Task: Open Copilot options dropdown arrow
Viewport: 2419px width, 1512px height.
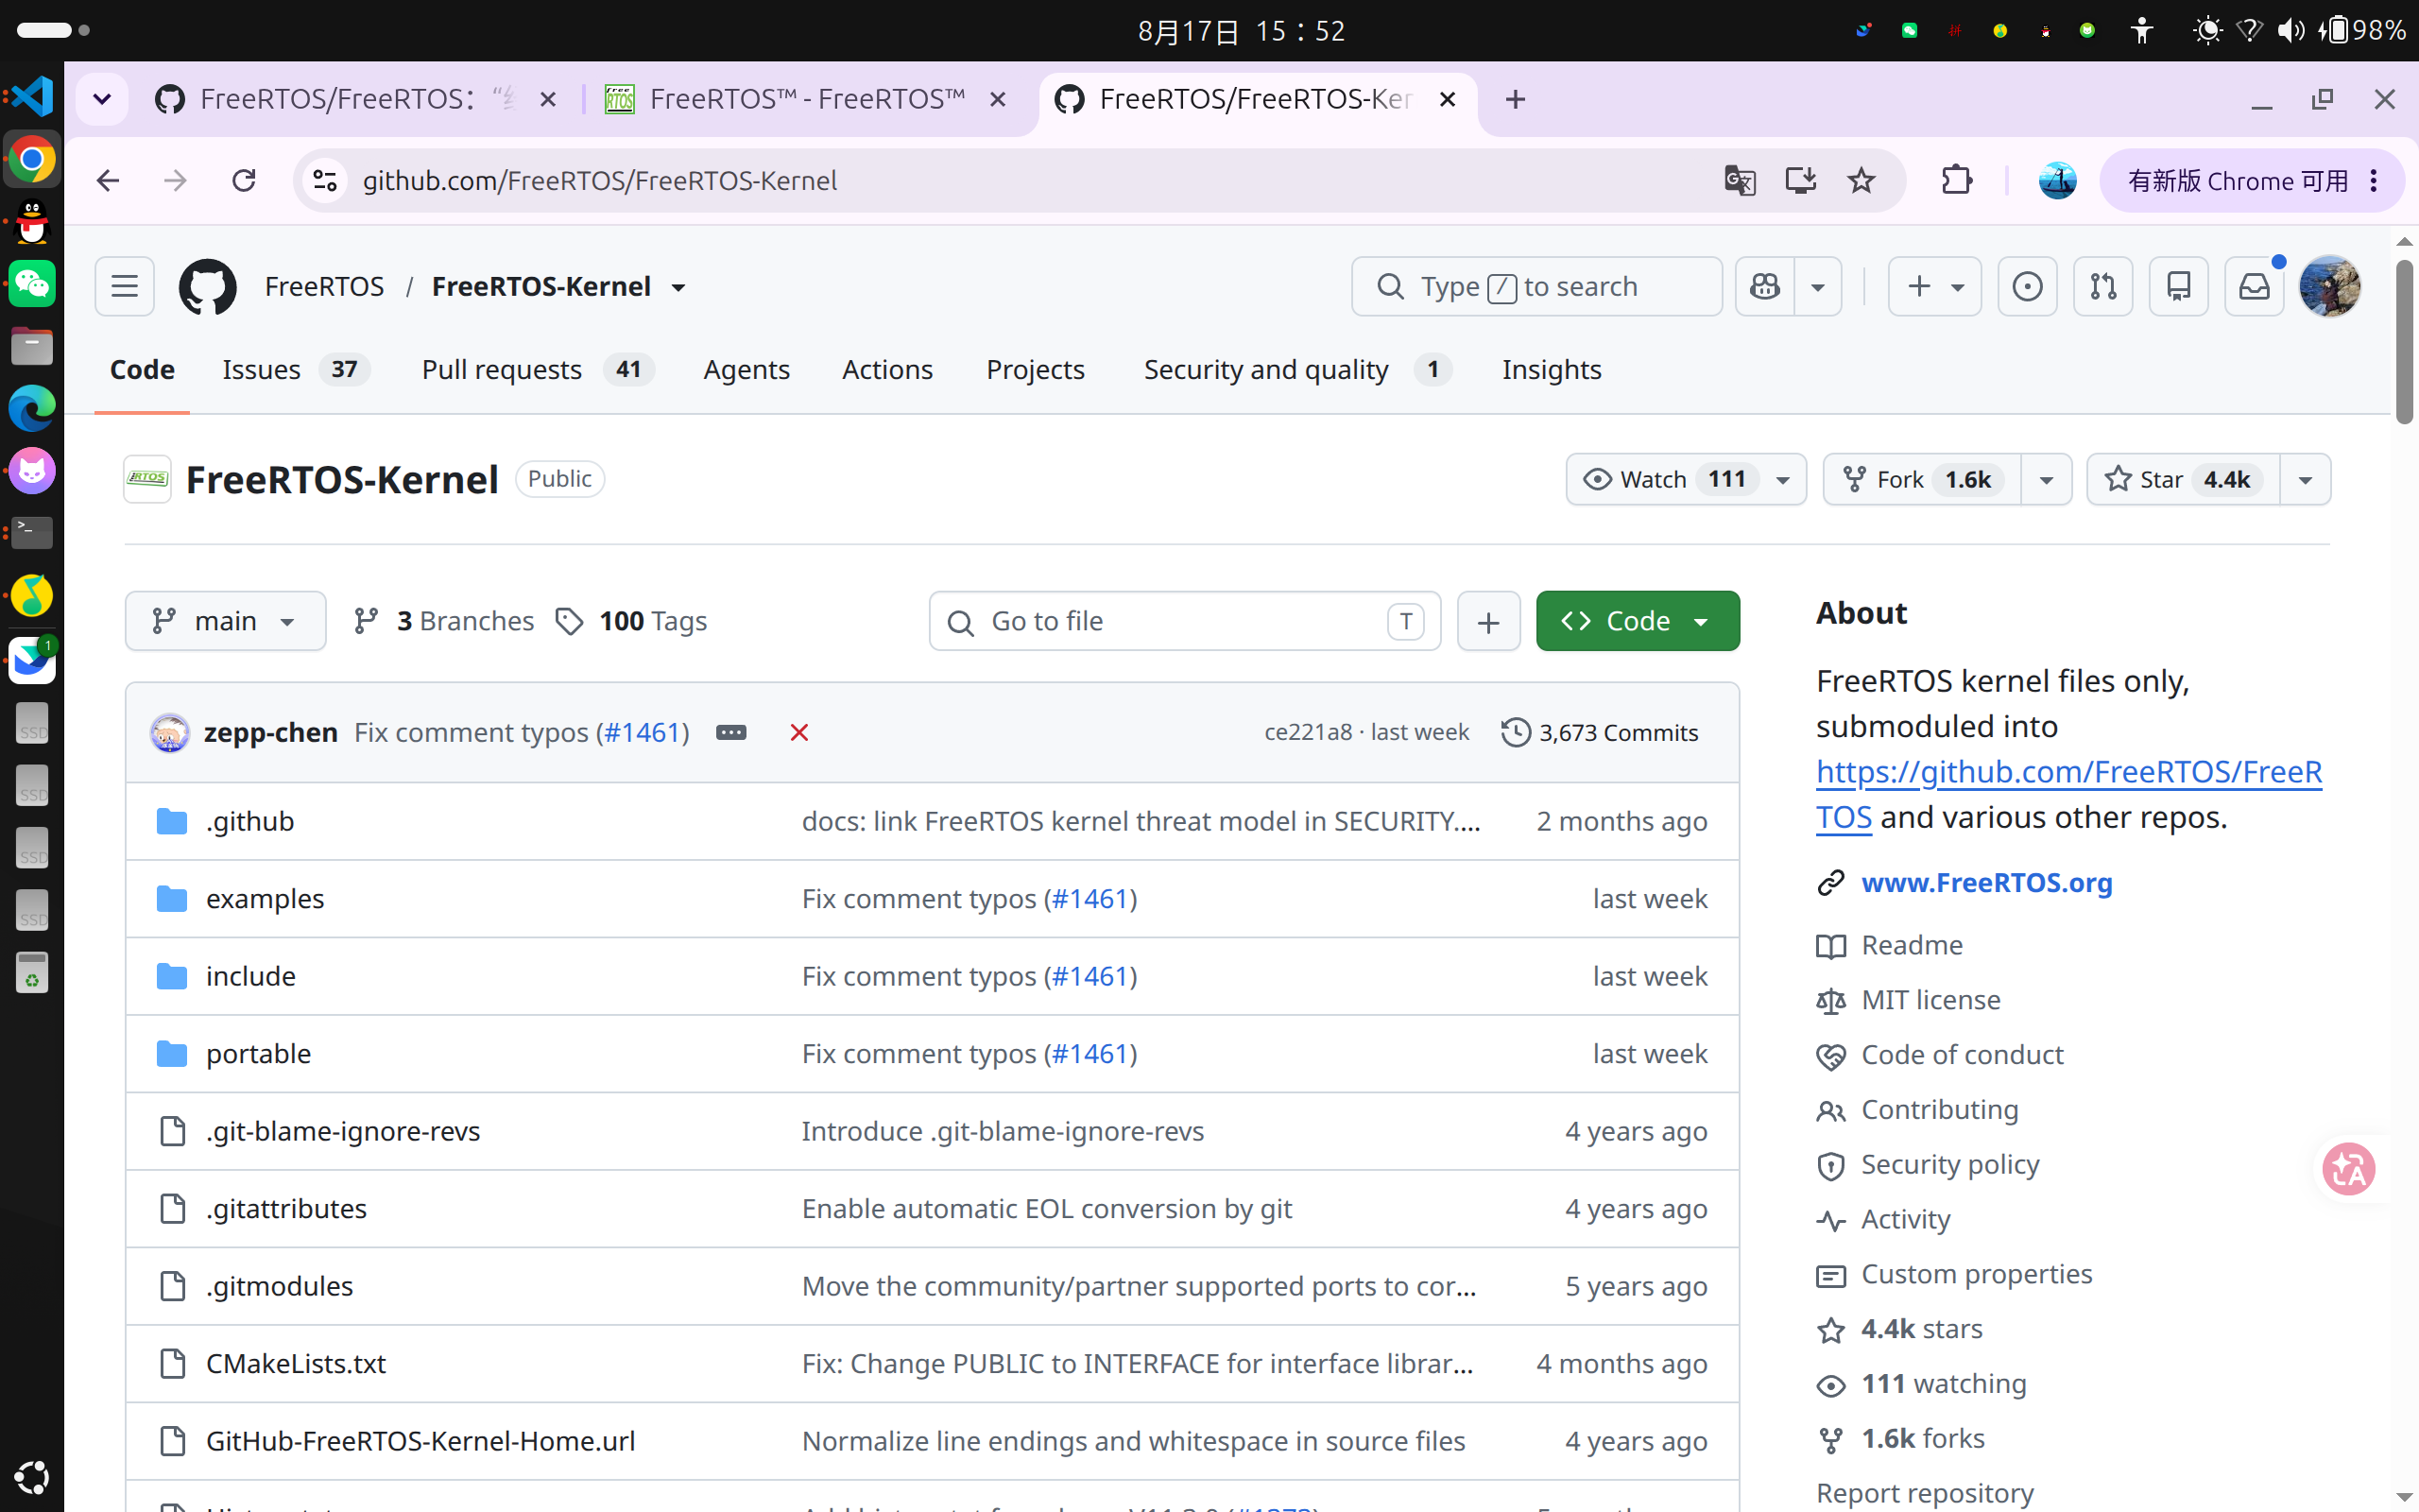Action: tap(1818, 287)
